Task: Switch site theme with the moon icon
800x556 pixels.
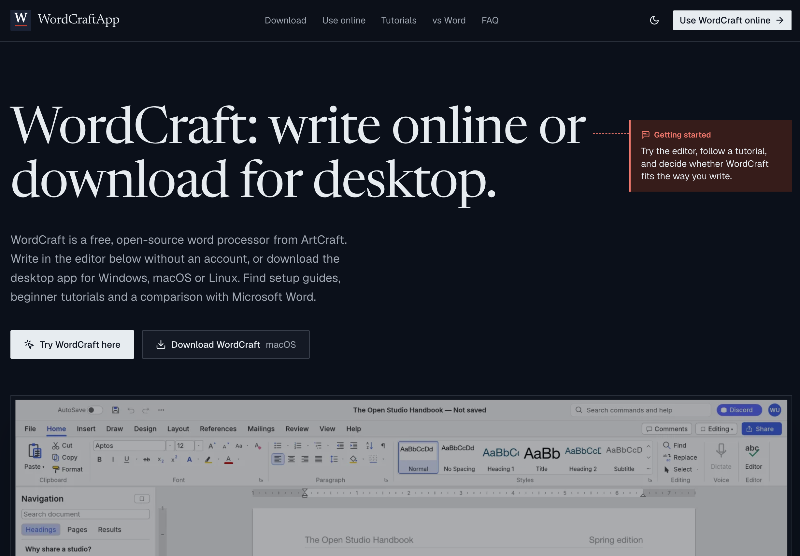Action: [x=654, y=20]
